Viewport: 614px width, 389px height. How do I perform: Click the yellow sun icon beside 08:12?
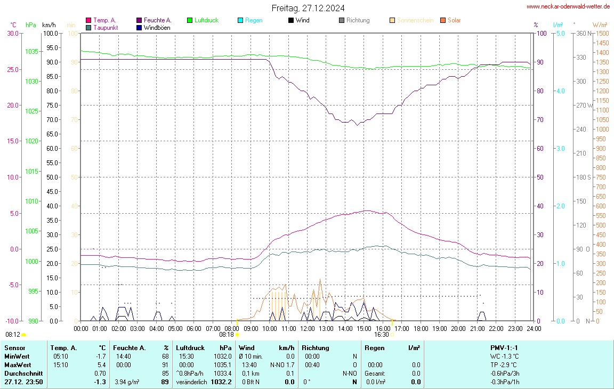click(23, 335)
